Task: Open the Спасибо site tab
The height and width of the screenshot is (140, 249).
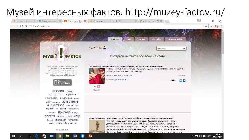Action: pyautogui.click(x=156, y=39)
